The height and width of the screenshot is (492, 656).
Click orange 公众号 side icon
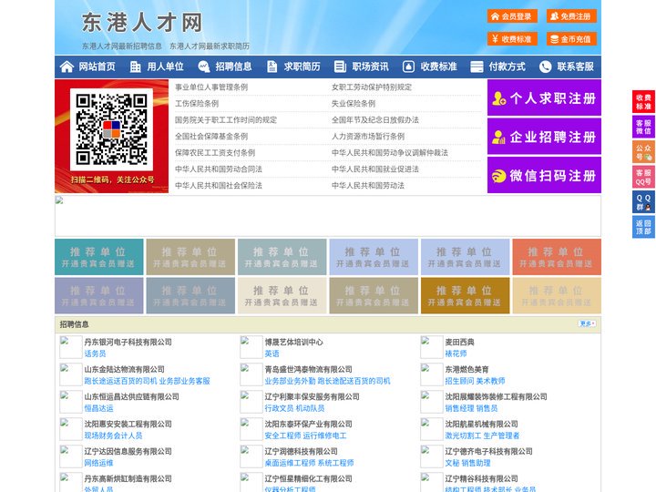pyautogui.click(x=643, y=152)
